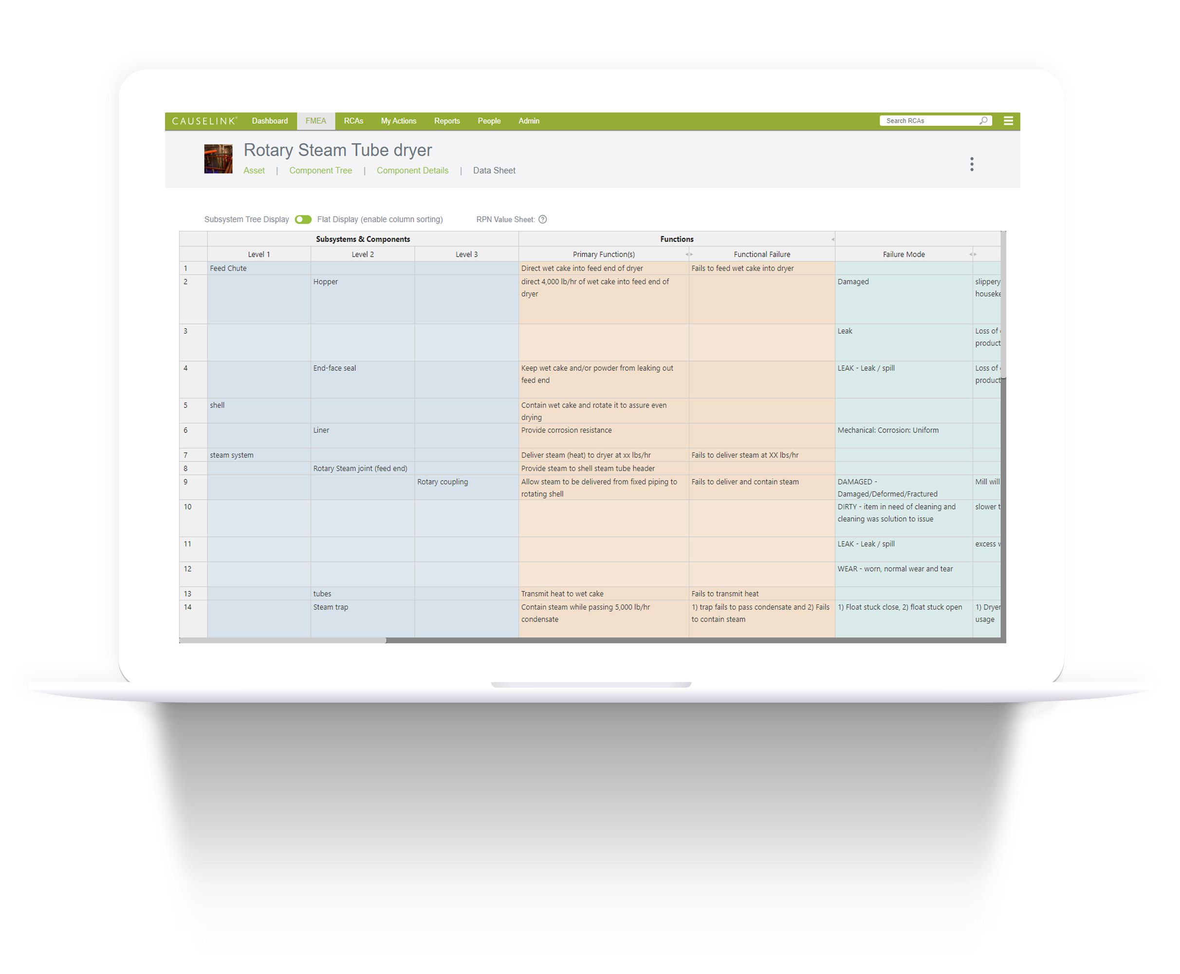Click the search bar icon
The image size is (1180, 974).
(983, 121)
